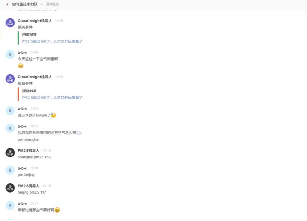The height and width of the screenshot is (221, 307).
Task: Open PM2.5 robot avatar beside beijing reply
Action: (x=10, y=188)
